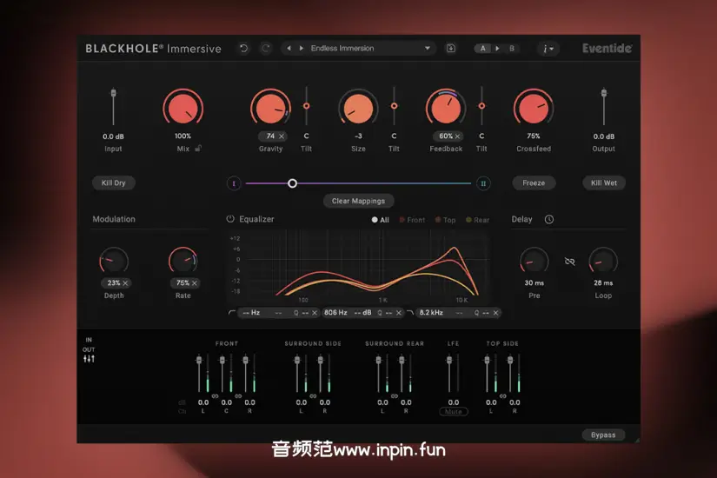Mute the LFE channel
This screenshot has width=717, height=478.
tap(453, 412)
